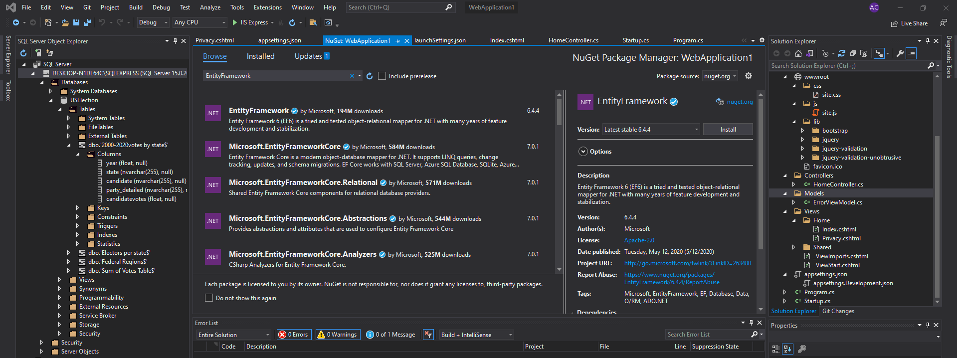Open the Any CPU platform dropdown
Screen dimensions: 957x358
(x=199, y=22)
